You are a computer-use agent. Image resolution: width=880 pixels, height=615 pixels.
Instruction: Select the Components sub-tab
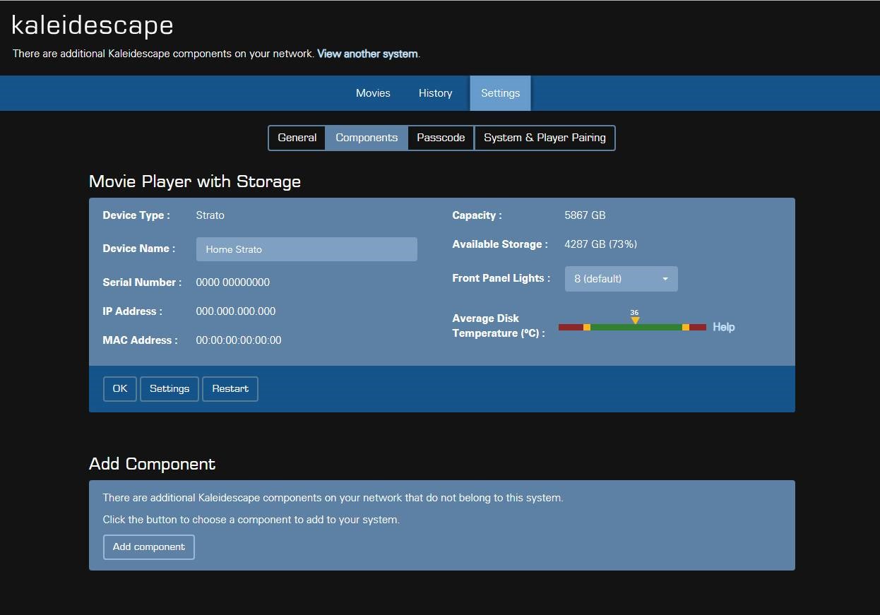367,138
